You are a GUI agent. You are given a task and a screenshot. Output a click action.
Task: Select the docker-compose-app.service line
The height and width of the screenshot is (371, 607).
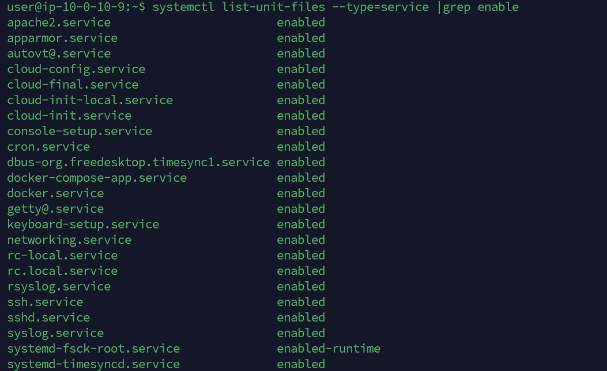[97, 178]
